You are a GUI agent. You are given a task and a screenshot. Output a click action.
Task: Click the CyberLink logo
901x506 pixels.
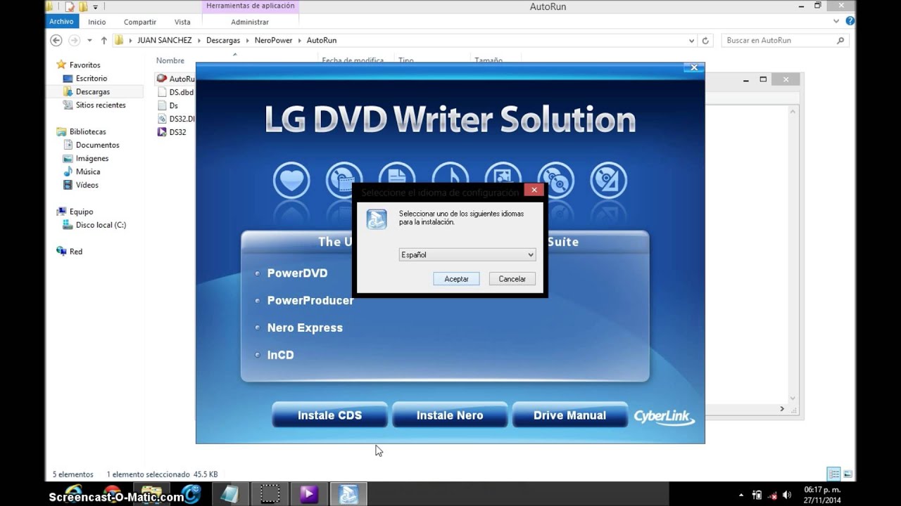[x=664, y=416]
